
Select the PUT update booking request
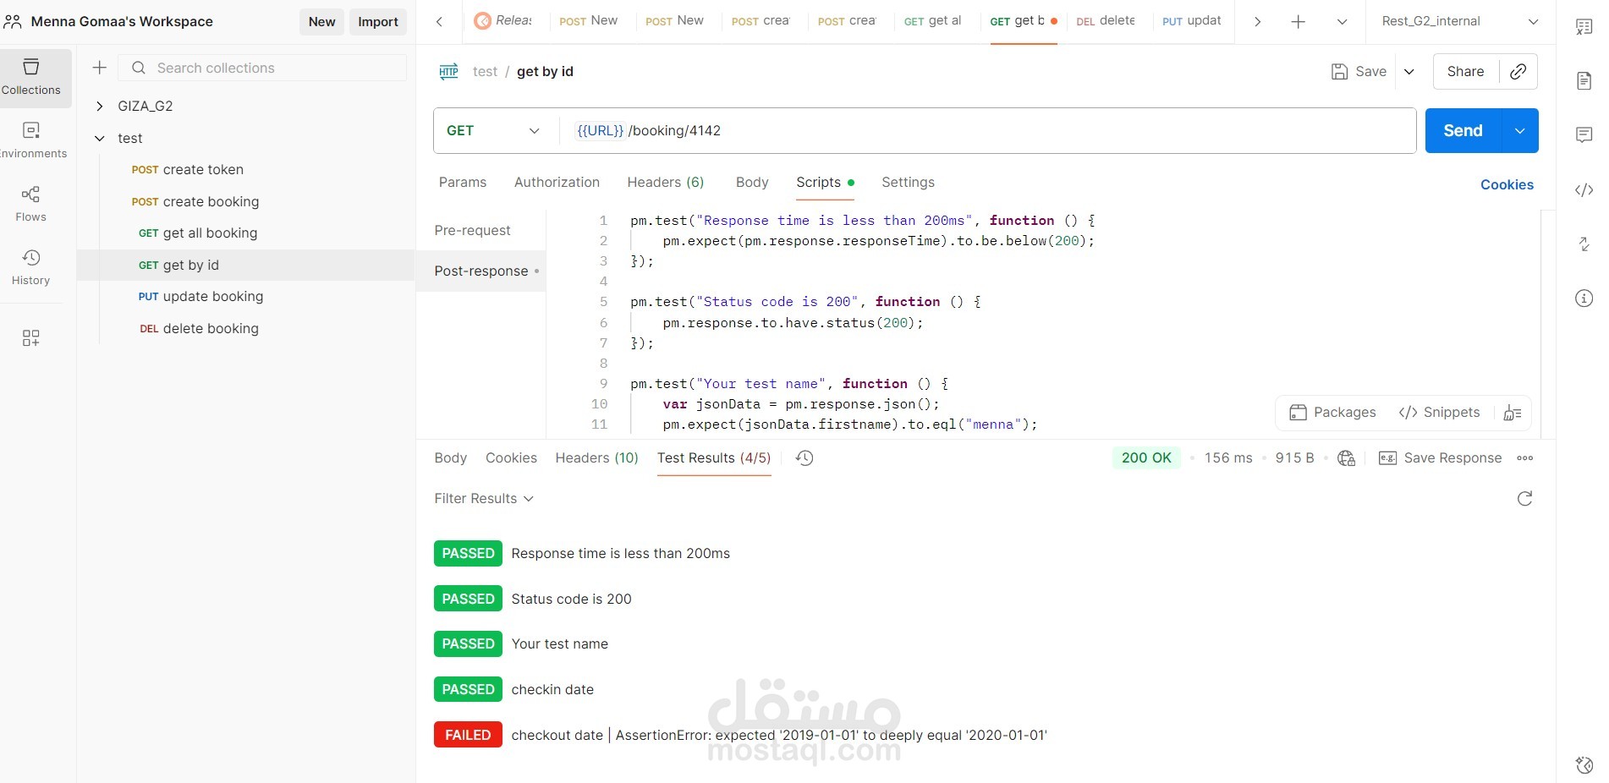click(200, 296)
